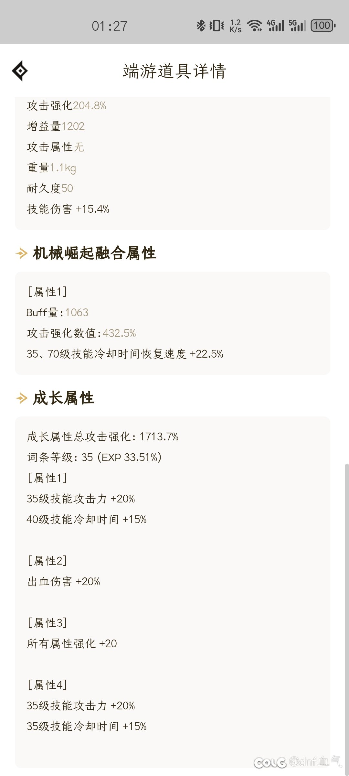This screenshot has width=349, height=776.
Task: Select the 机械崛起融合属性 section heading
Action: pos(94,253)
